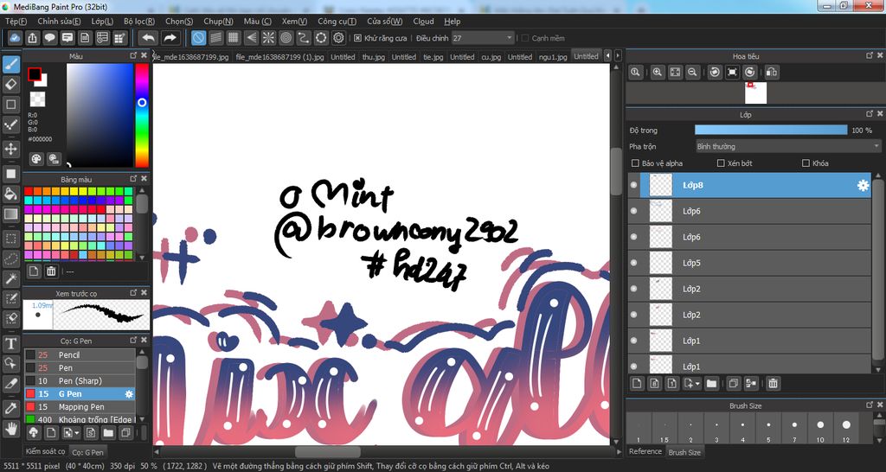Open the add-brush dropdown in Cọ panel
The image size is (886, 472).
pyautogui.click(x=77, y=433)
